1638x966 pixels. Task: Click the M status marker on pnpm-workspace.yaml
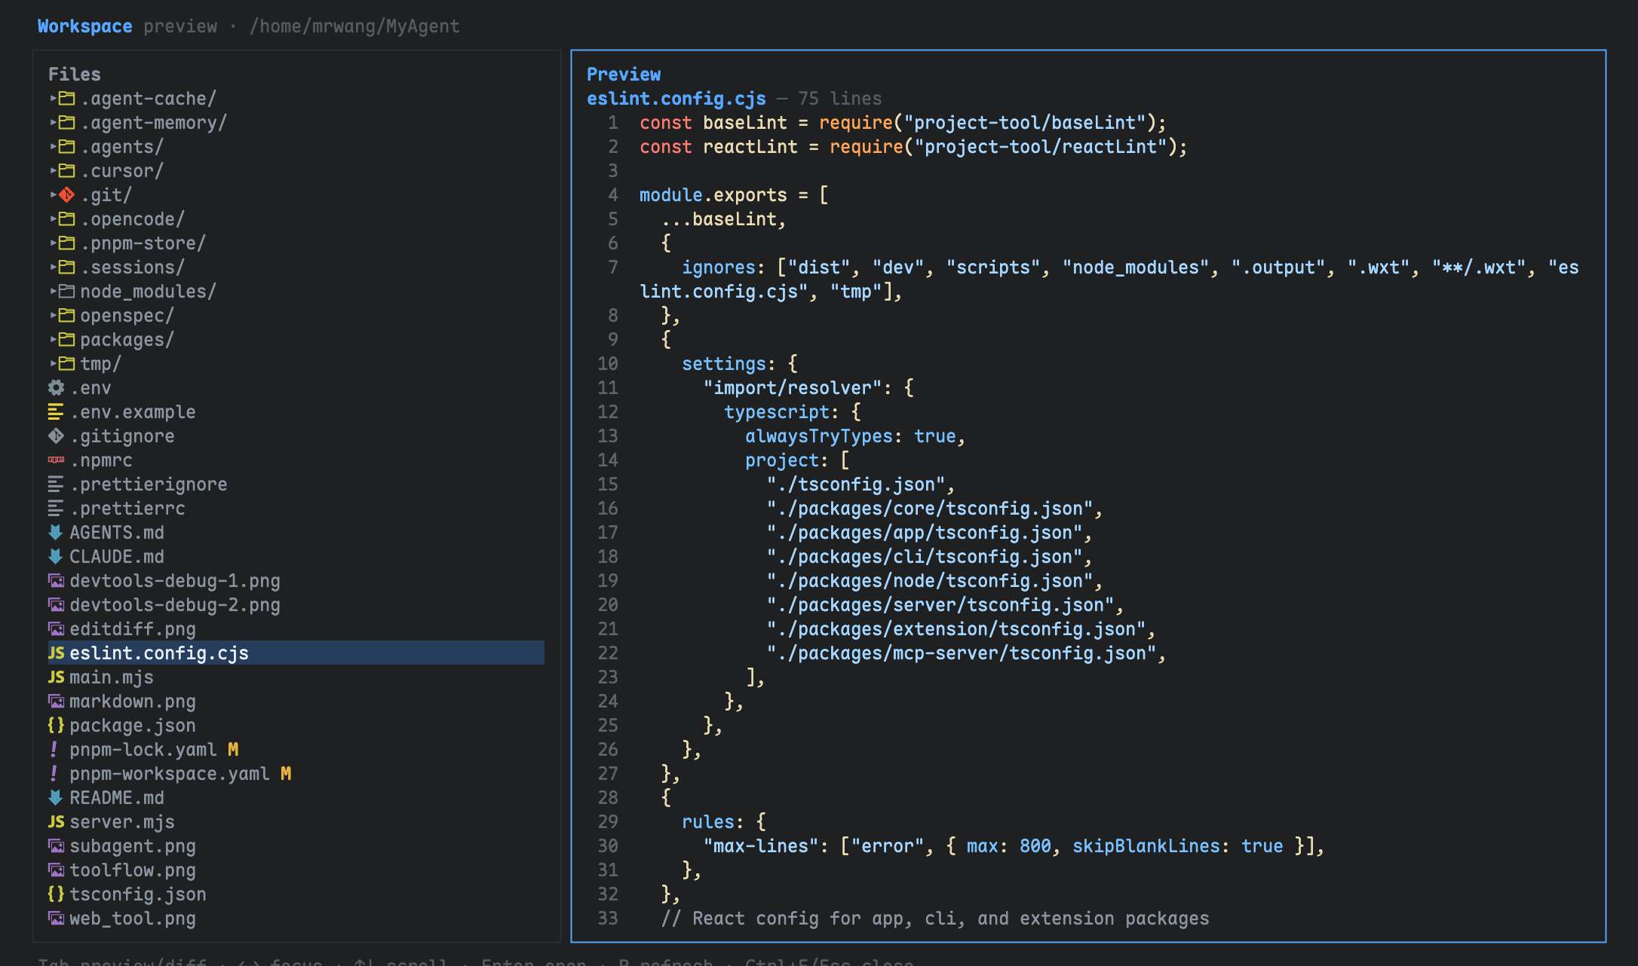tap(286, 774)
